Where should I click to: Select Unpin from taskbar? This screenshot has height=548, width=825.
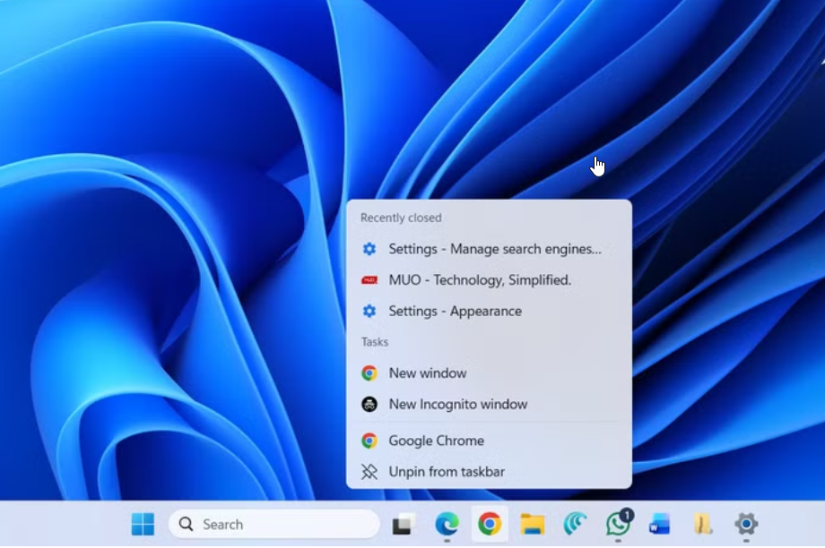(x=446, y=472)
